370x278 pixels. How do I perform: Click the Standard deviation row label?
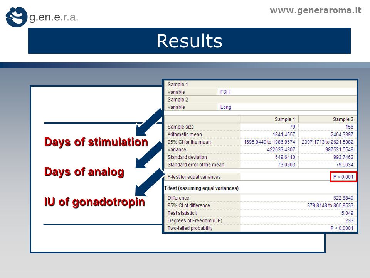pyautogui.click(x=187, y=157)
